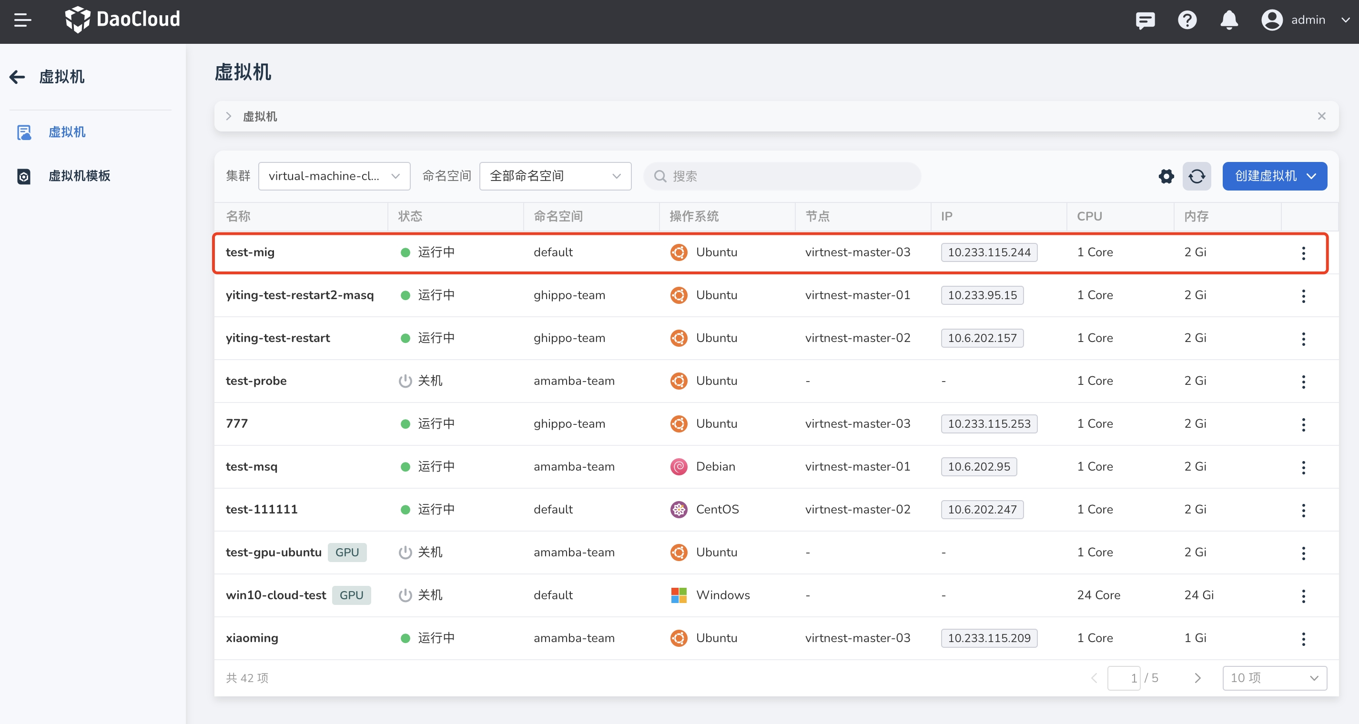Change the 10 items per page dropdown
Viewport: 1359px width, 724px height.
click(1274, 678)
